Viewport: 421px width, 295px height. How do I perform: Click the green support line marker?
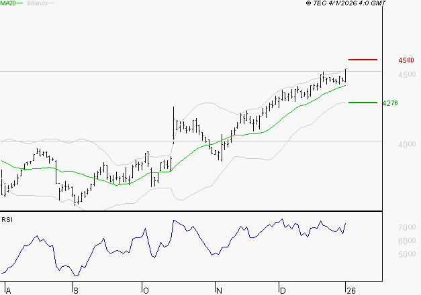point(363,103)
